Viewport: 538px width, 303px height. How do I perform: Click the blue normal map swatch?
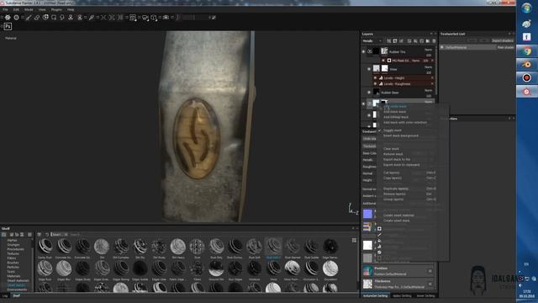pyautogui.click(x=367, y=214)
